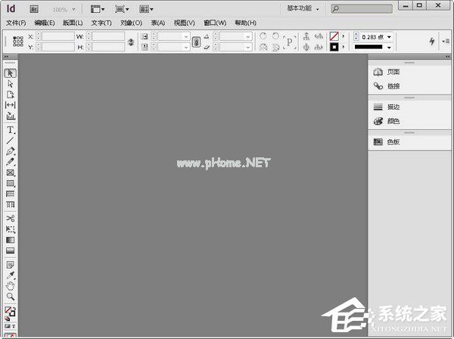Select the Pencil tool
The width and height of the screenshot is (454, 339).
pyautogui.click(x=10, y=162)
